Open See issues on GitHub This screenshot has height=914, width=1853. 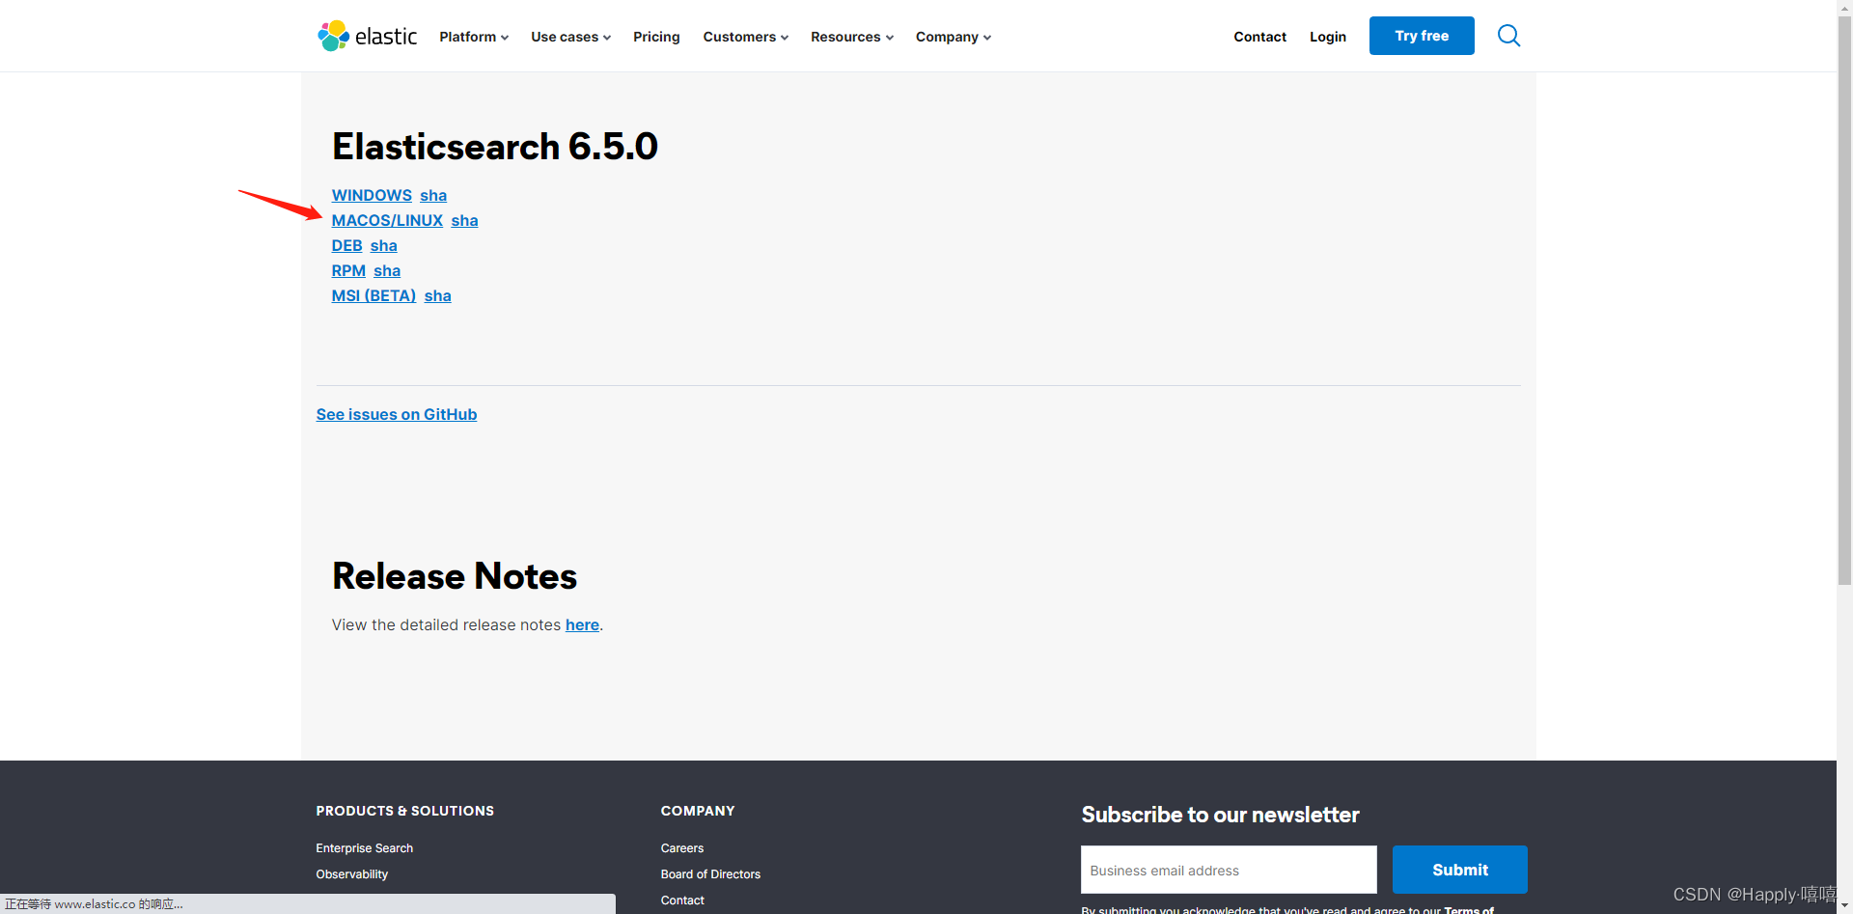(397, 414)
